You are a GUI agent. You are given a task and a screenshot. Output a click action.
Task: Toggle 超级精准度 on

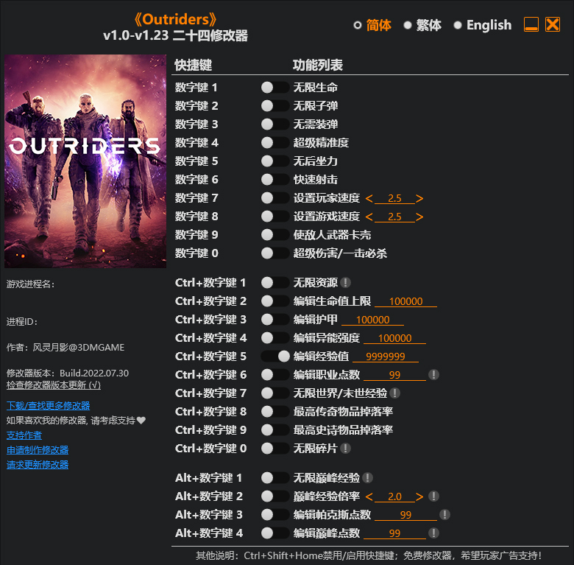pos(275,142)
